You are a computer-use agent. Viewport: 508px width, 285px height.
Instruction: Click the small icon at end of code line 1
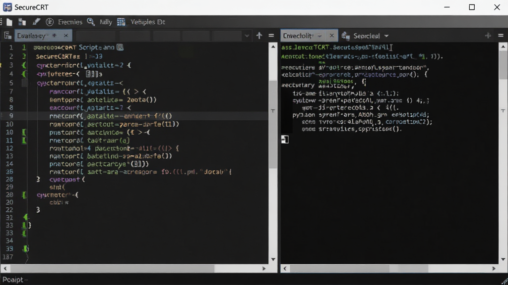point(120,47)
